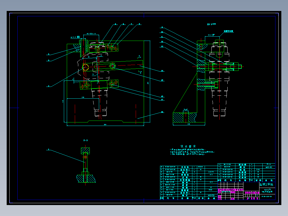
Task: Click the 技术要求 heading
Action: pos(188,146)
